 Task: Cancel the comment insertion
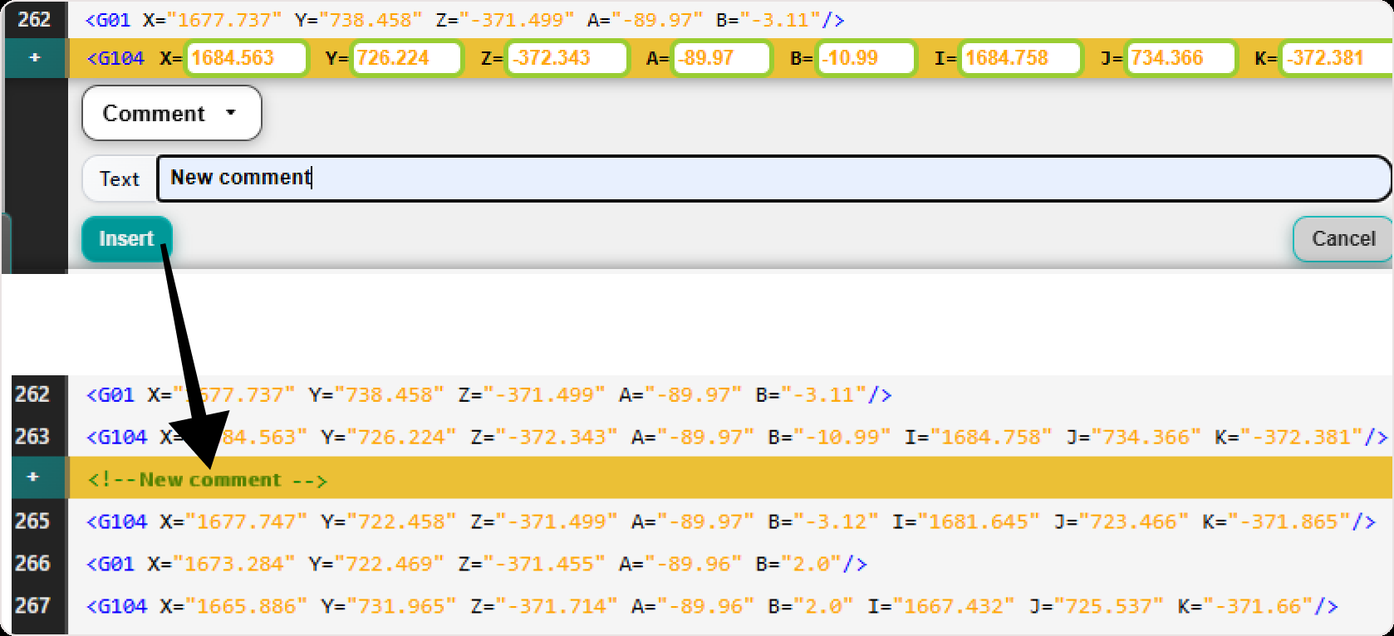point(1342,239)
